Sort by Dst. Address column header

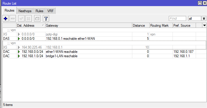click(31, 26)
